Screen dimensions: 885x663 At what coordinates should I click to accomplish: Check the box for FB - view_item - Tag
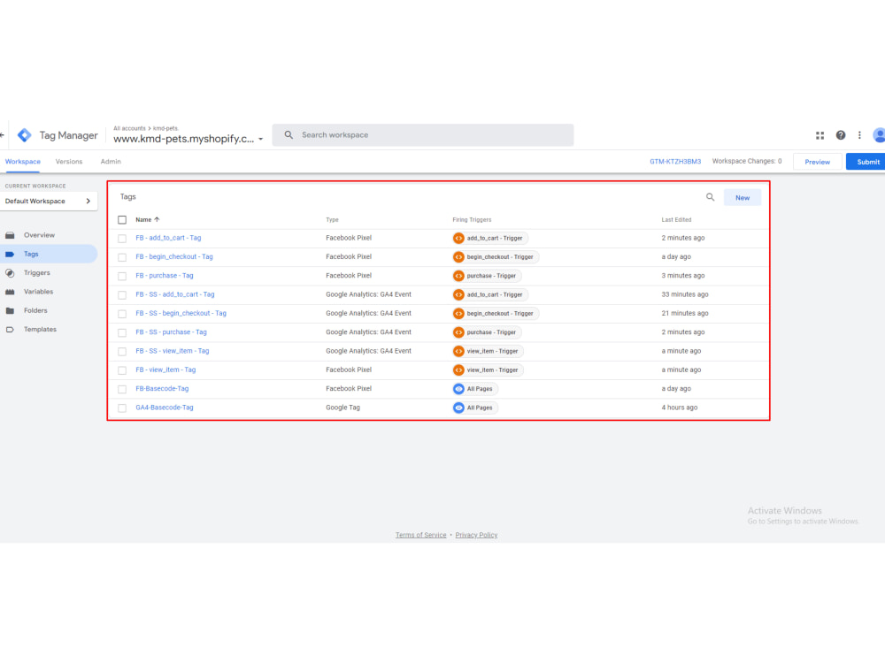122,370
